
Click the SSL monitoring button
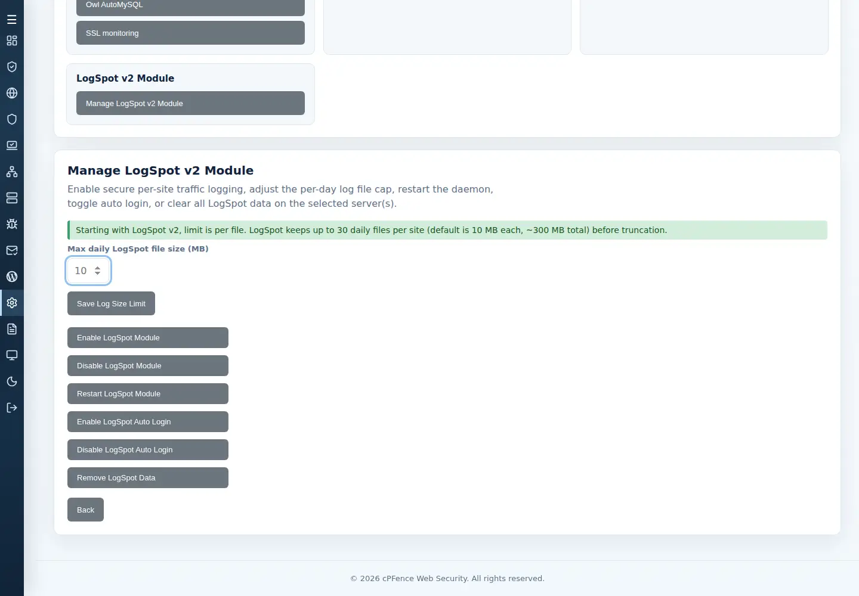coord(190,33)
